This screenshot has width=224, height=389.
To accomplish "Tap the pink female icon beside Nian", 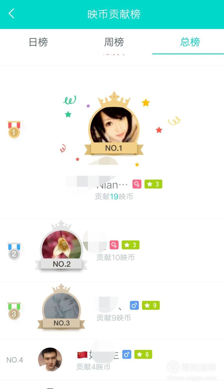I will [x=137, y=184].
